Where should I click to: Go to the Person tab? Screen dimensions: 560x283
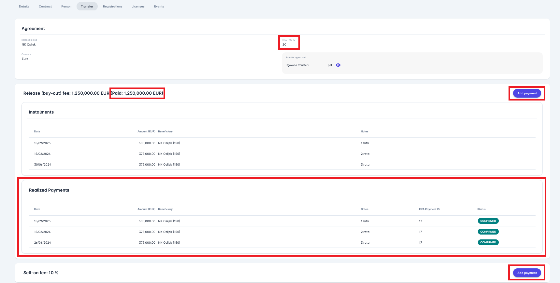[x=66, y=7]
